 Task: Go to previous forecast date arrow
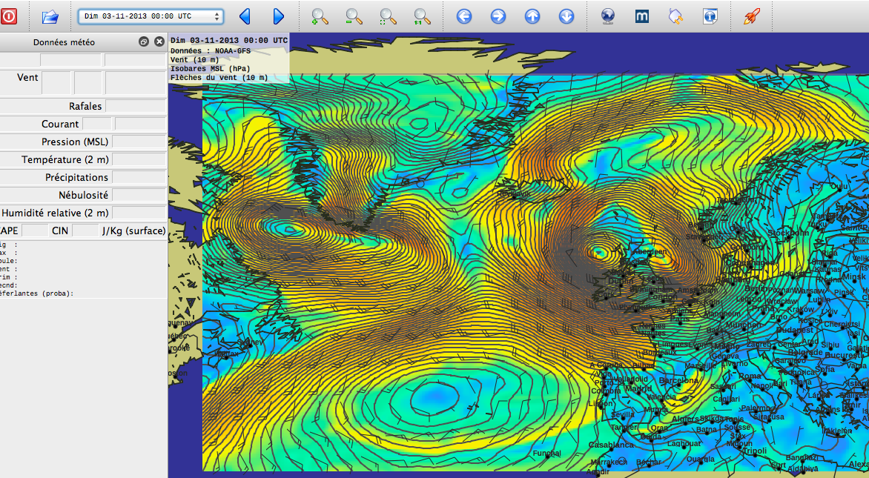[x=245, y=16]
